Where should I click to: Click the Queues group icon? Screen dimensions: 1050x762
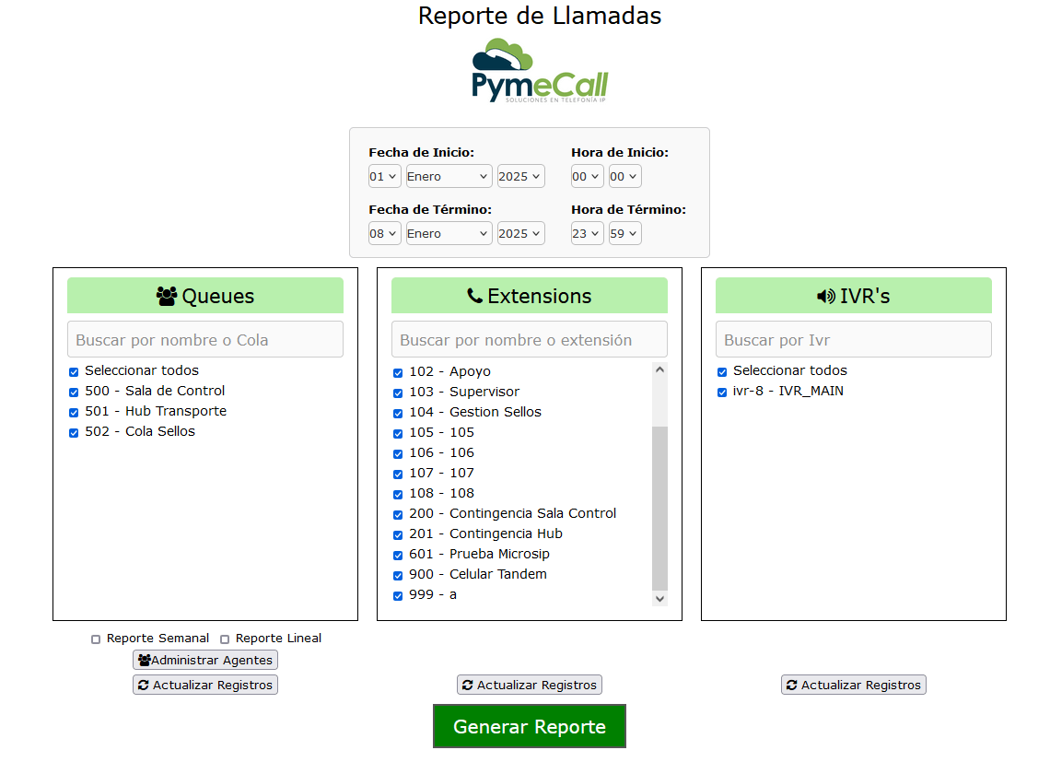[167, 296]
